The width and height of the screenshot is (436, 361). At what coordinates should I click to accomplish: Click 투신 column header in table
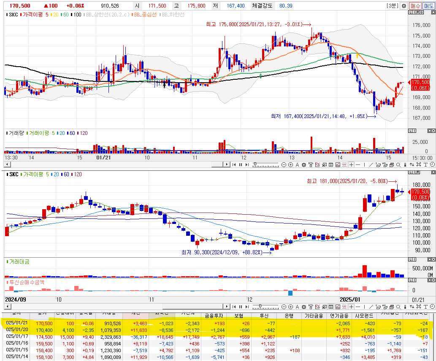pos(264,316)
